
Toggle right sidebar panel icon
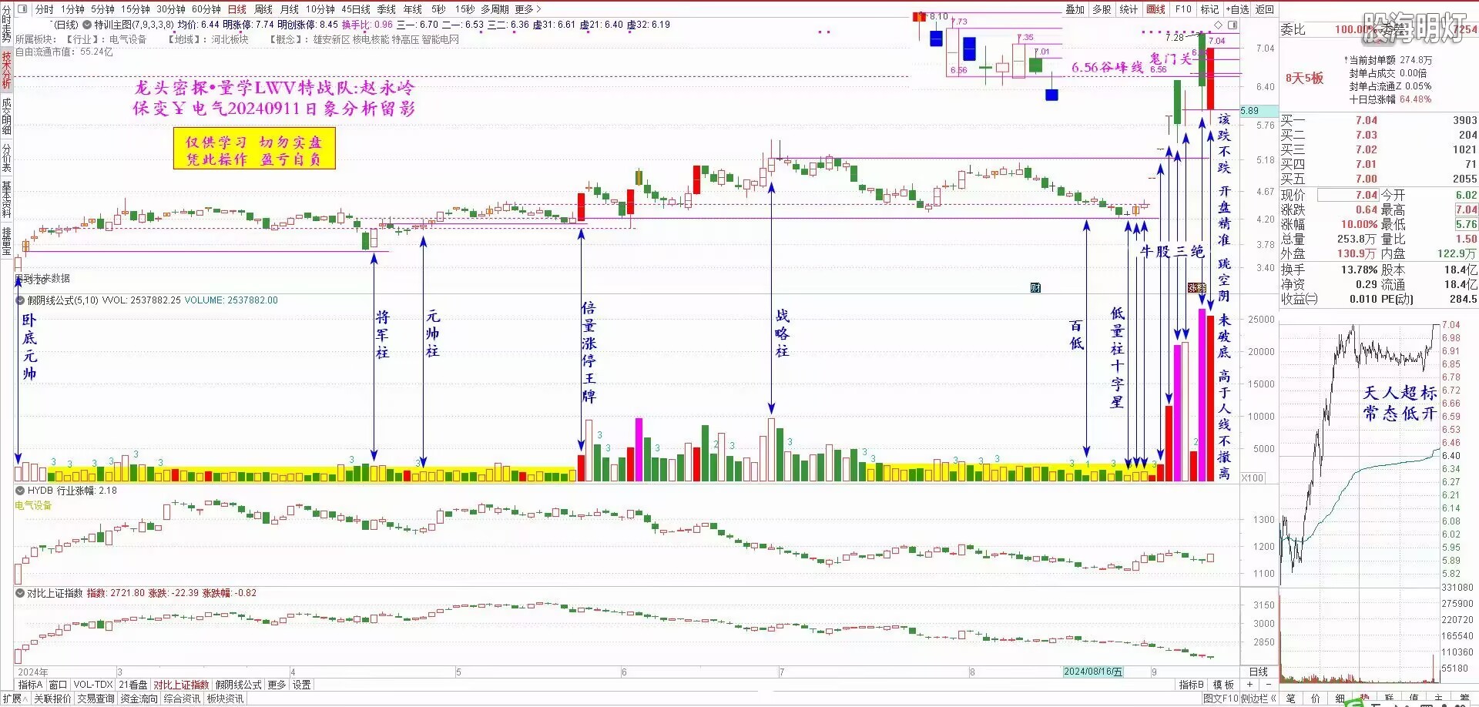(1232, 25)
